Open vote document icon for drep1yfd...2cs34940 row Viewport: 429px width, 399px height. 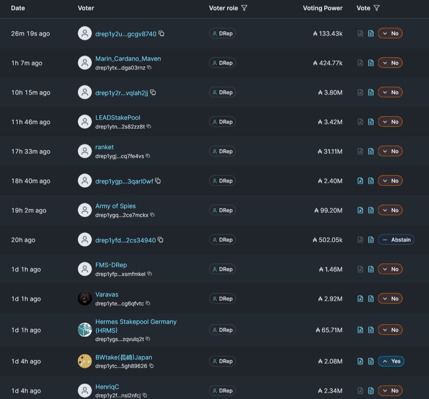[x=371, y=240]
